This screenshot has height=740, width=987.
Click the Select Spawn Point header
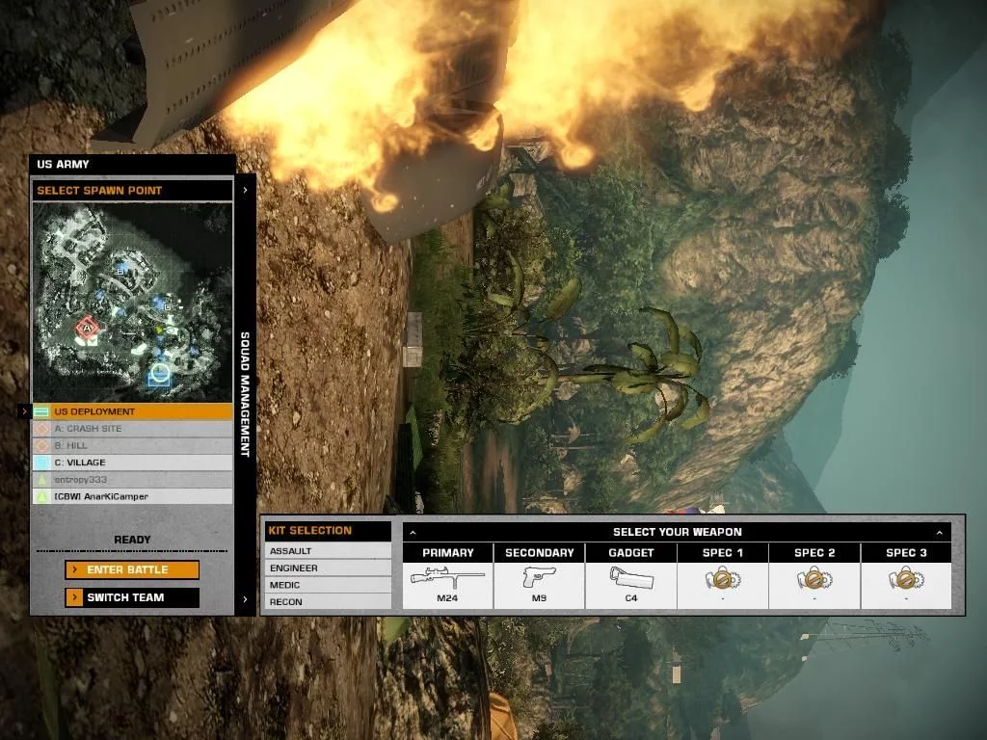(x=132, y=190)
